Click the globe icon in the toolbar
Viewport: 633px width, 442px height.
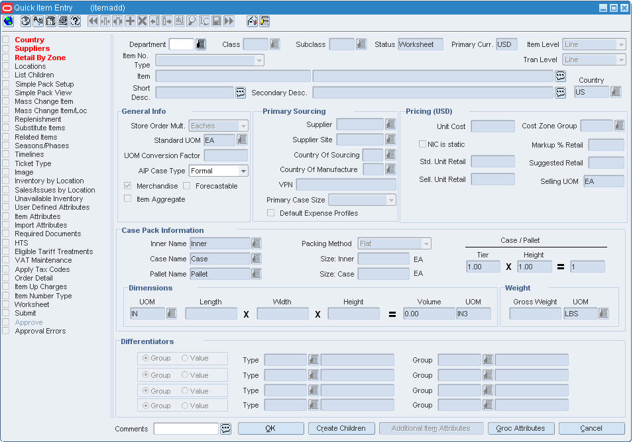pyautogui.click(x=8, y=21)
